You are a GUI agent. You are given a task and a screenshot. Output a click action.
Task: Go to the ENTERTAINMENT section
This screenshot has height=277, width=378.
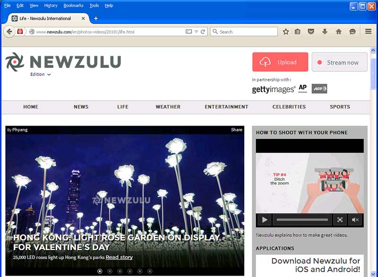point(226,107)
